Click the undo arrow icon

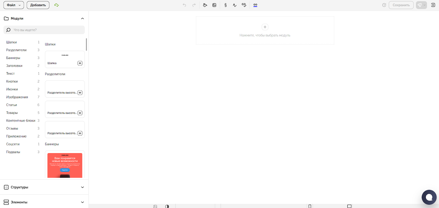(184, 5)
